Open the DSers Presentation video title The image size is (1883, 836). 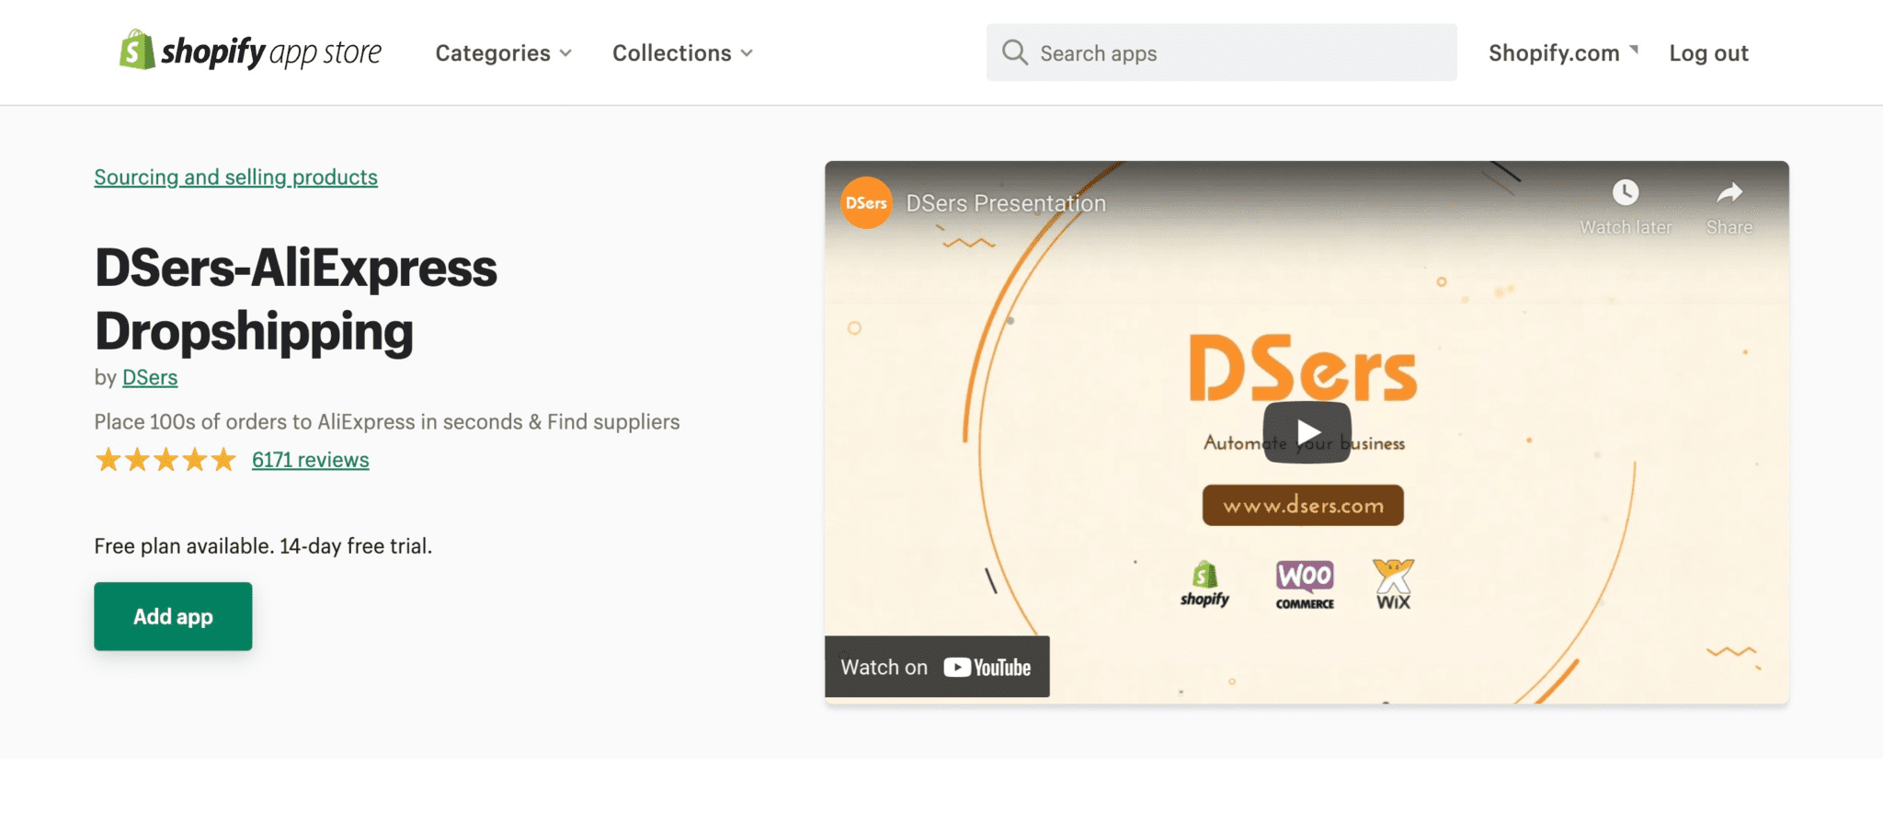click(x=1007, y=203)
